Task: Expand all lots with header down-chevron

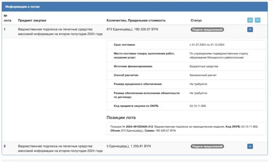Action: [250, 20]
